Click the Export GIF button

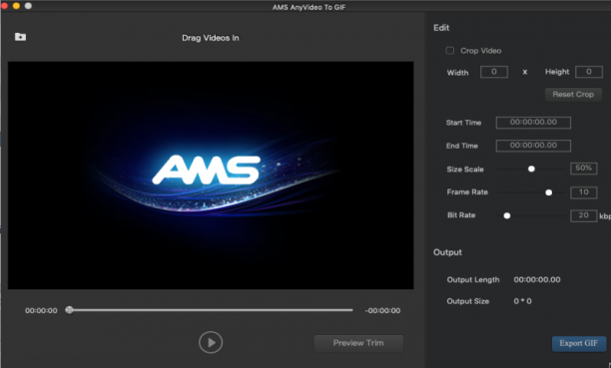coord(579,343)
